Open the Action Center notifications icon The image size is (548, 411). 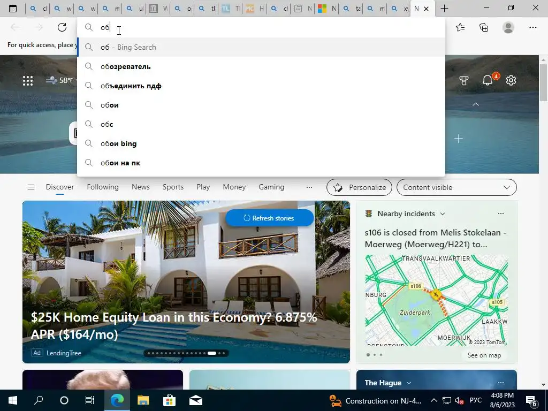tap(531, 401)
